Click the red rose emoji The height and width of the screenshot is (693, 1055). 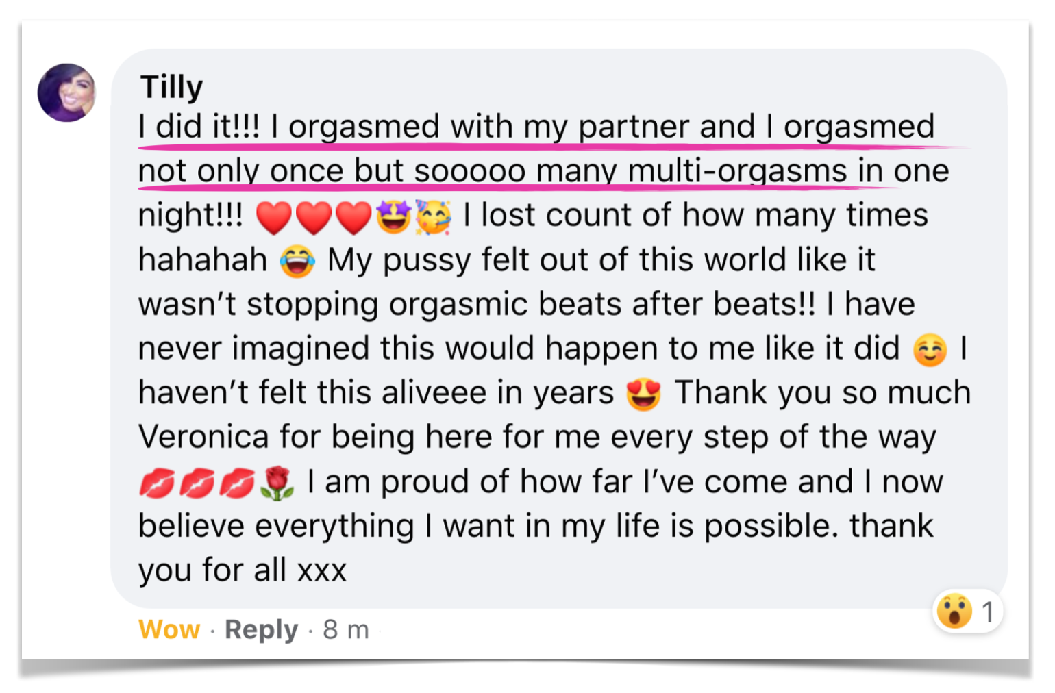(x=277, y=483)
